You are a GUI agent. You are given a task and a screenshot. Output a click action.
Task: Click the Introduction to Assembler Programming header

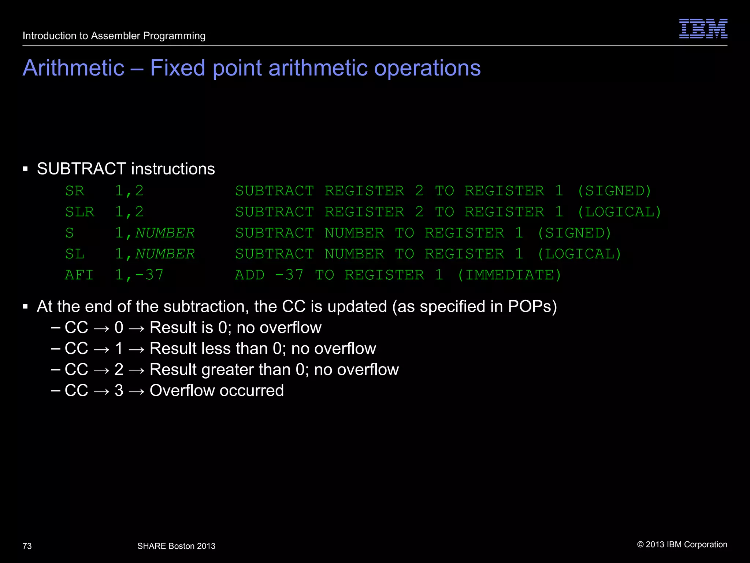coord(114,36)
